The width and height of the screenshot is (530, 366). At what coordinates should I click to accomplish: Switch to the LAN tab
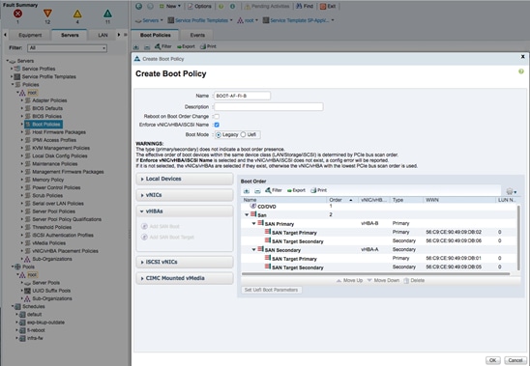coord(103,35)
